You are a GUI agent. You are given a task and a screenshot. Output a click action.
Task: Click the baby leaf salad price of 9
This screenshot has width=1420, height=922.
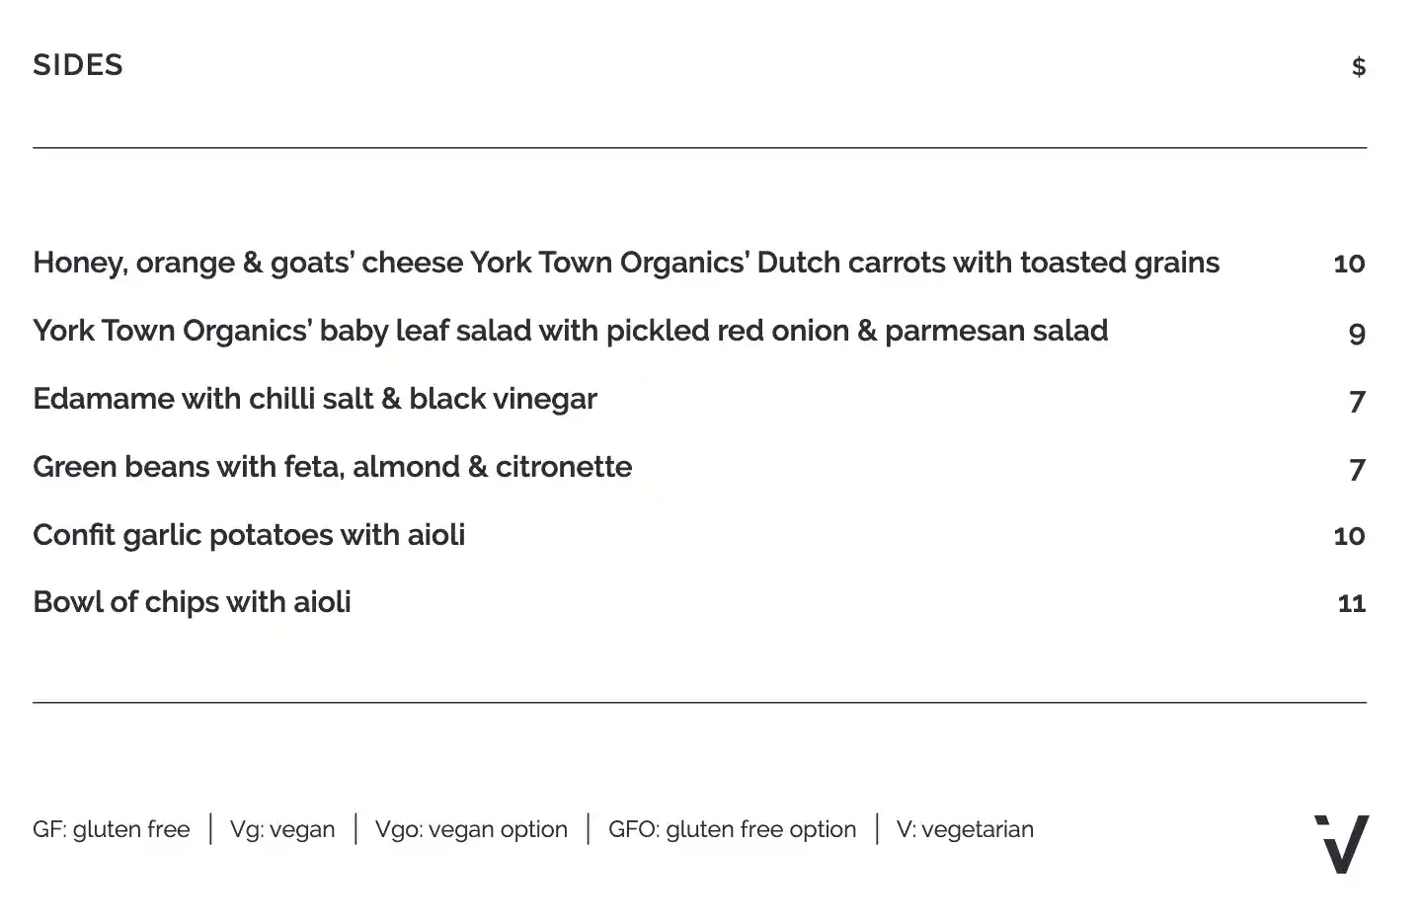click(x=1357, y=333)
